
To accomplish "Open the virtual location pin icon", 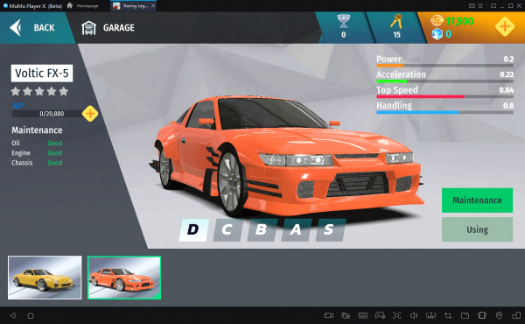I will tap(500, 315).
